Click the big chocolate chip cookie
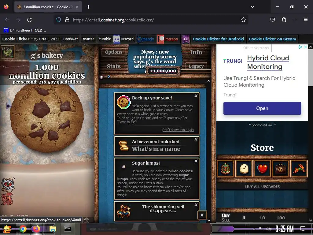 pos(47,118)
